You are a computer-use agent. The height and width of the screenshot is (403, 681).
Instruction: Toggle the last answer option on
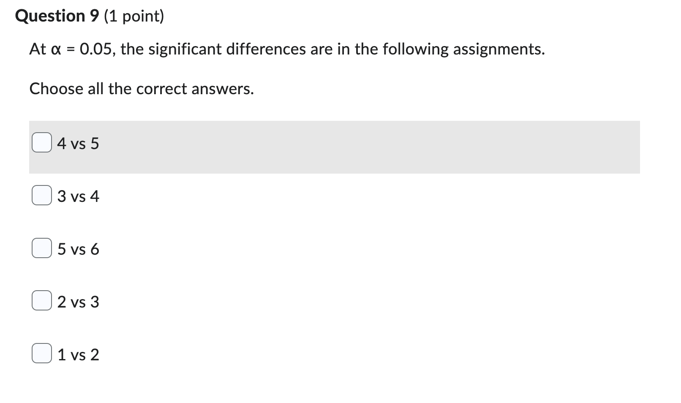pyautogui.click(x=41, y=354)
